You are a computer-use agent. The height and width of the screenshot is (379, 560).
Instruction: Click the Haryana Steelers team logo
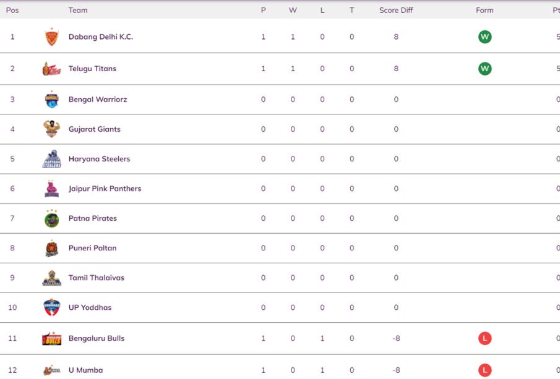tap(52, 159)
